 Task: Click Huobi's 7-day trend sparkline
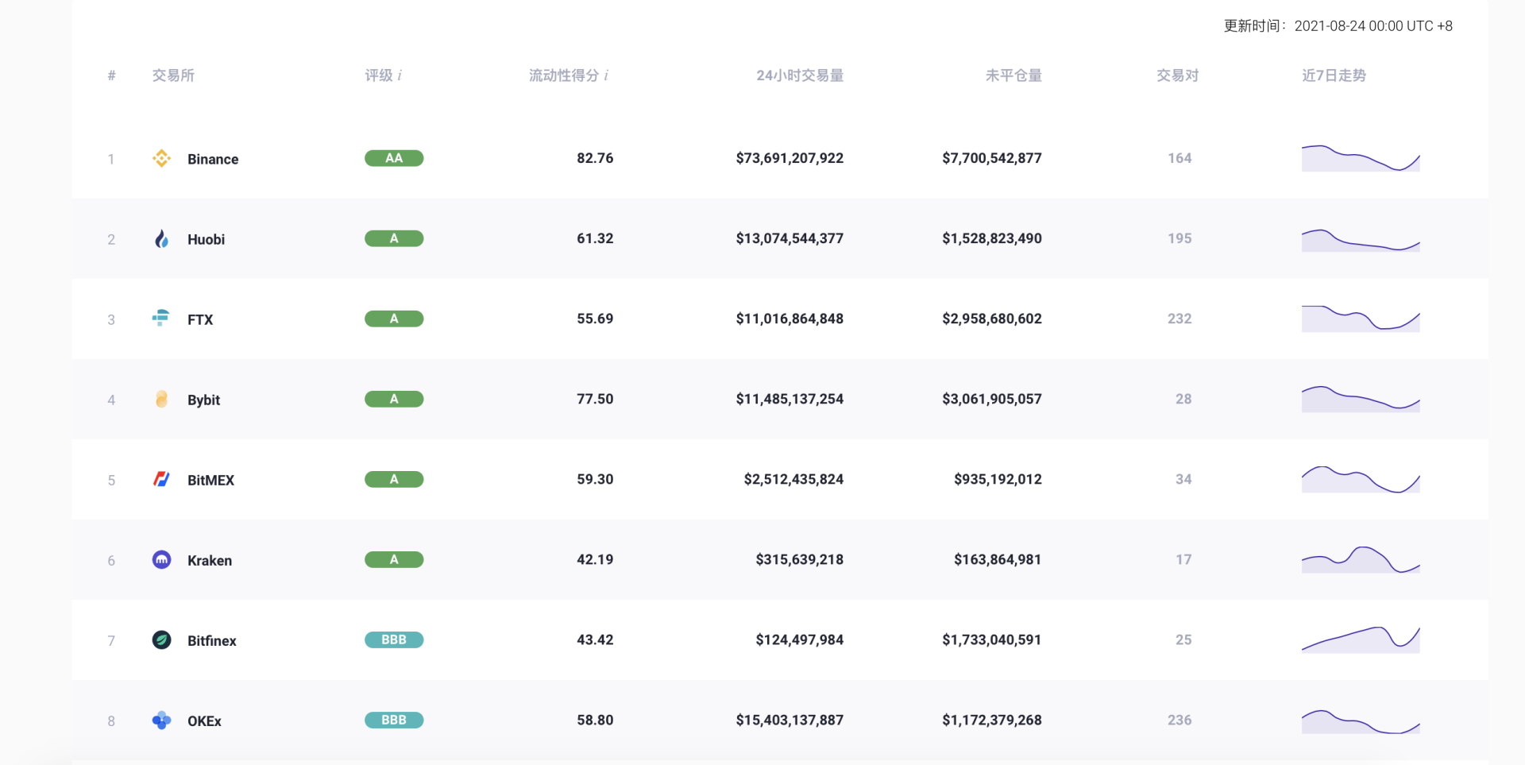[1361, 240]
